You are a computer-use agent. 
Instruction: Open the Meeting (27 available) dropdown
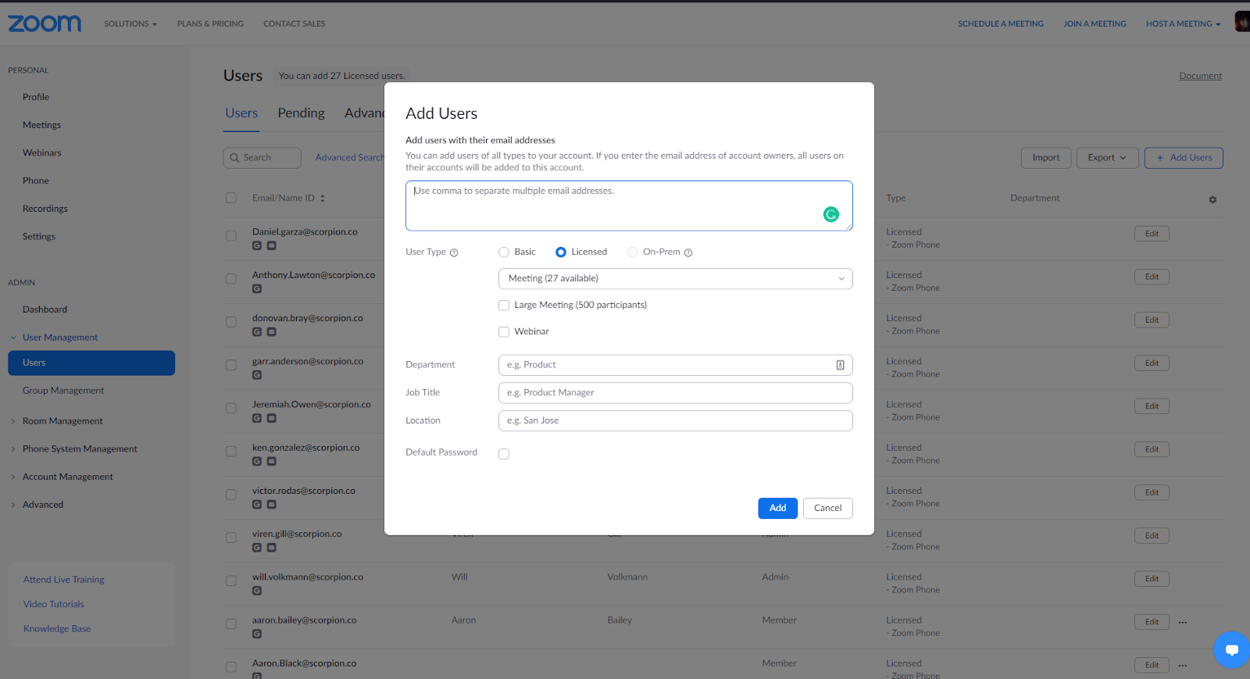point(675,279)
